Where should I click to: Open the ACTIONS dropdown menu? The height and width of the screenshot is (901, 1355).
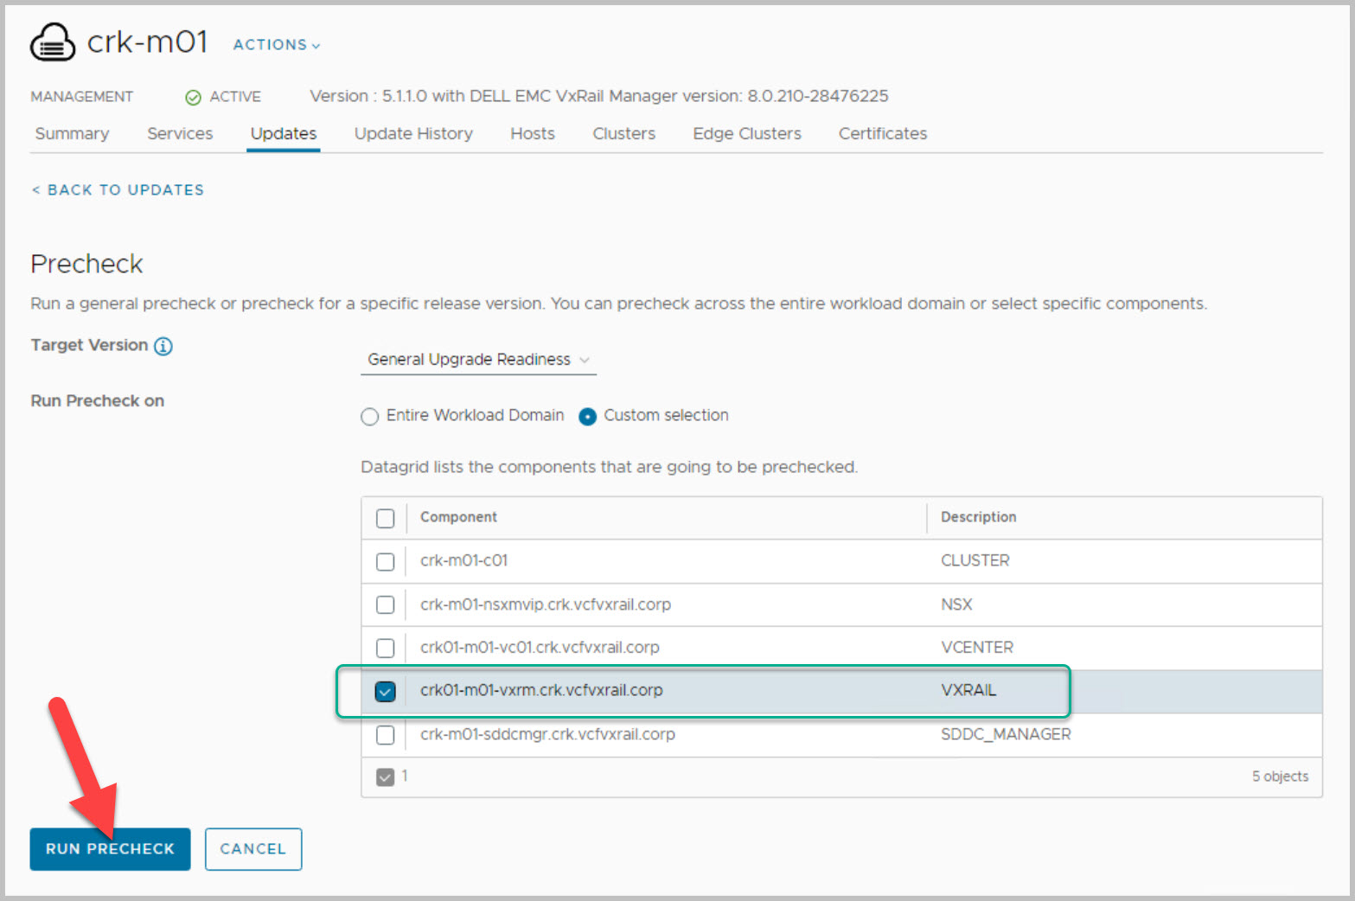point(276,45)
